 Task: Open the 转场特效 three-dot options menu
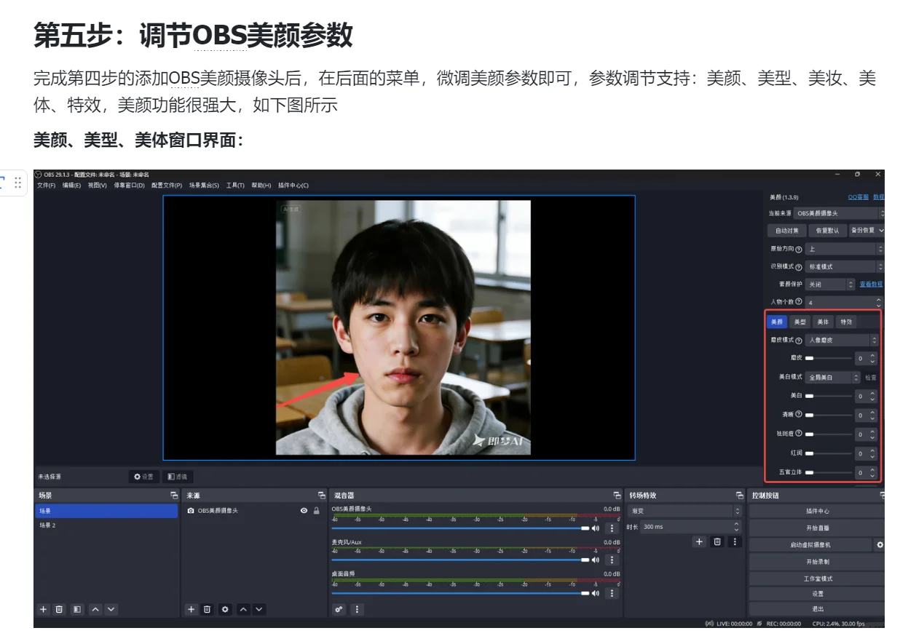735,541
